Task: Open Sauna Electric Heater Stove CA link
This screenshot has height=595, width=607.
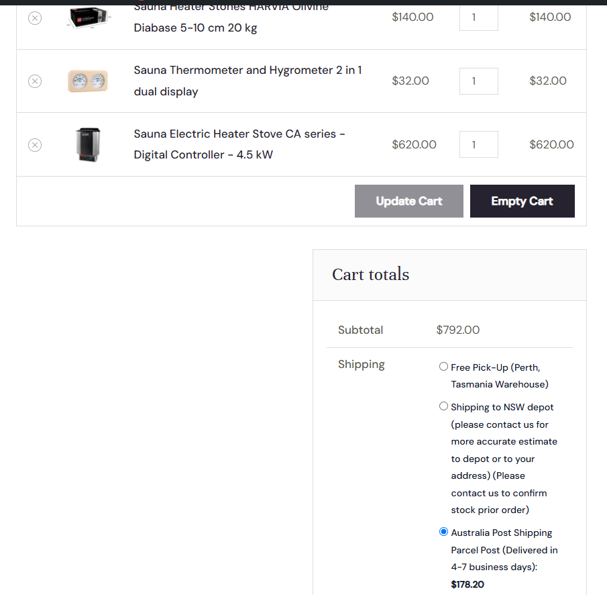Action: click(239, 144)
